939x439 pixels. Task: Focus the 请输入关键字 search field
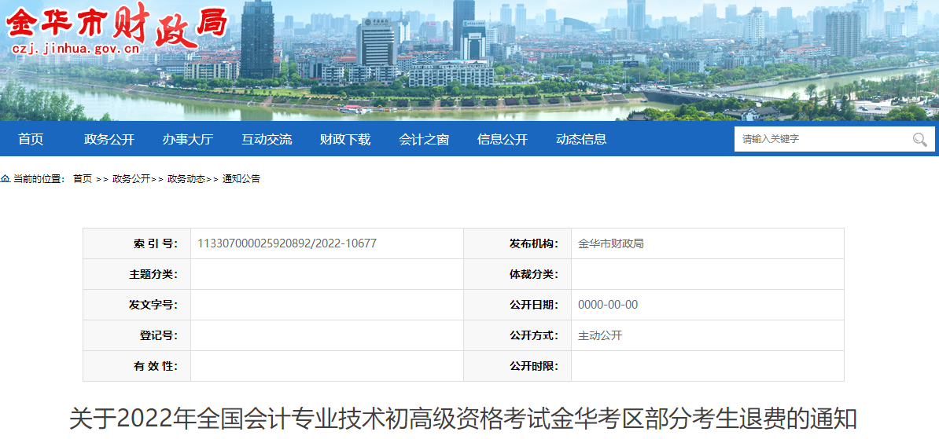(822, 139)
